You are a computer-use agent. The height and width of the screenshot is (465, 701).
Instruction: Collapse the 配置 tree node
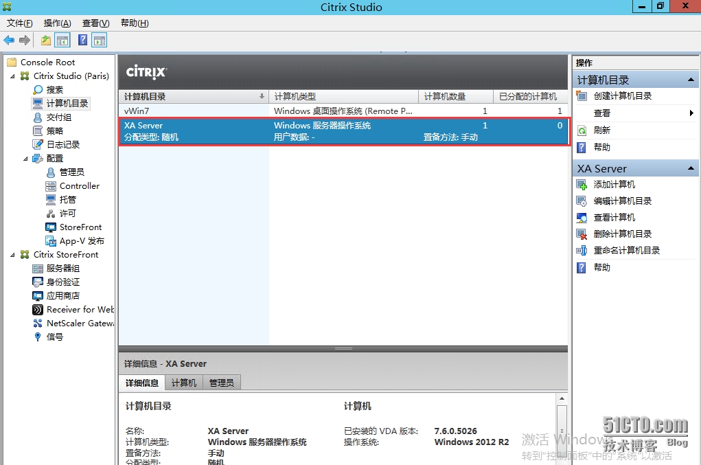point(25,159)
